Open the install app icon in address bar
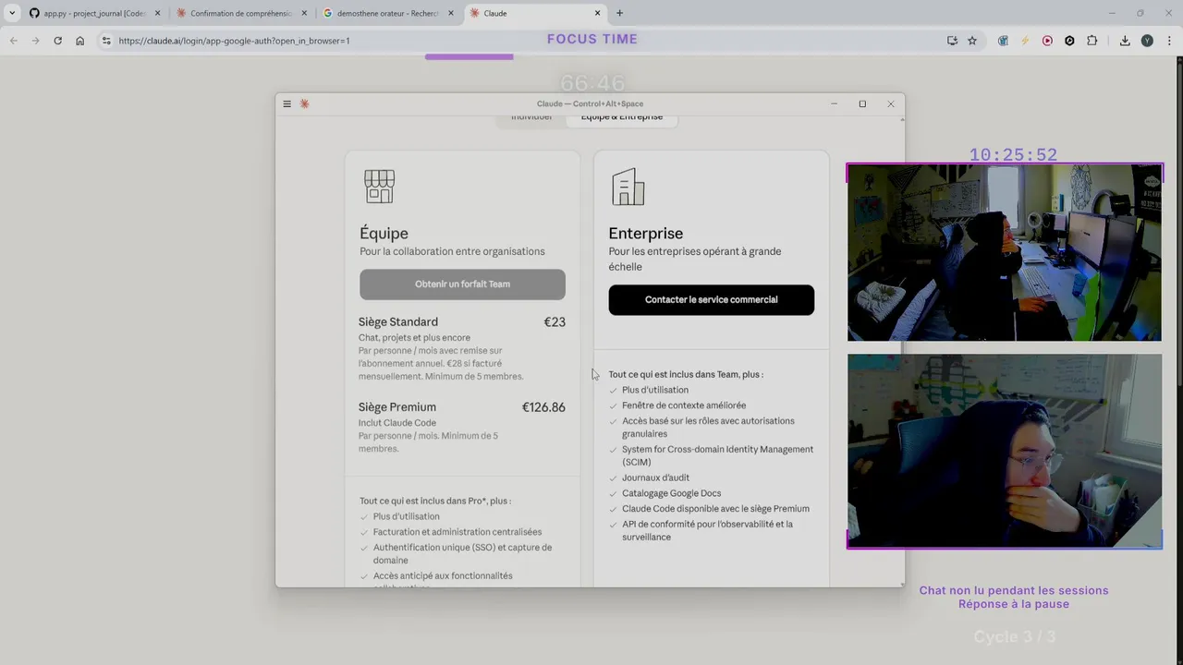This screenshot has height=665, width=1183. (x=952, y=41)
